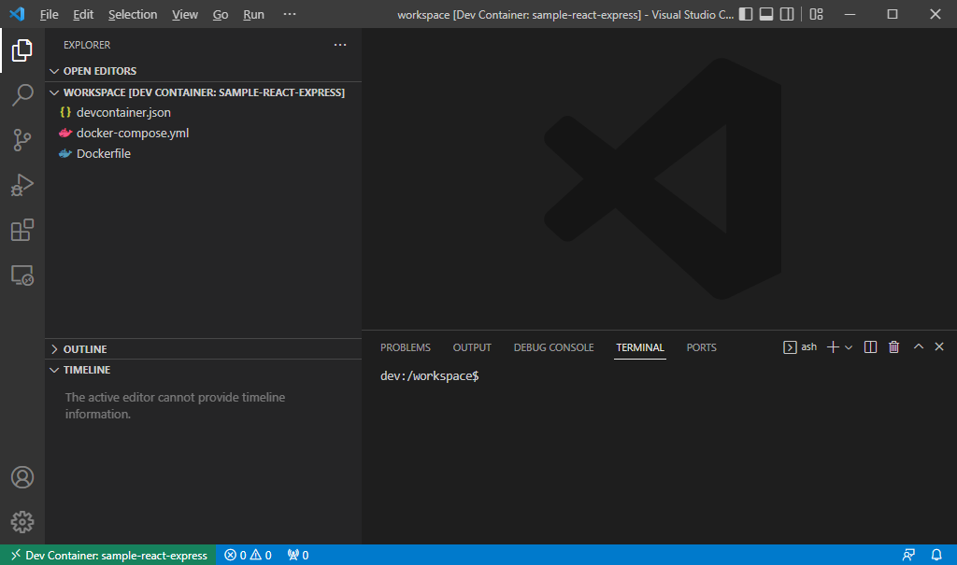
Task: Open the File menu
Action: pos(49,14)
